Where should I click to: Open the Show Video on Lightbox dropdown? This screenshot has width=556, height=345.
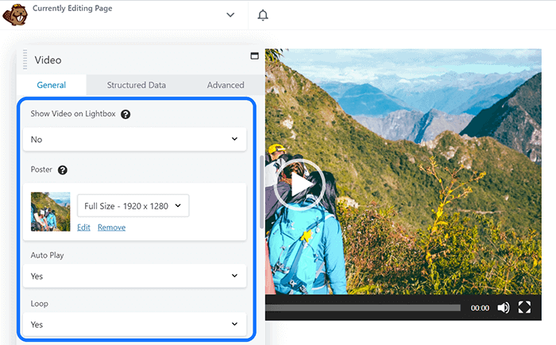(x=134, y=140)
